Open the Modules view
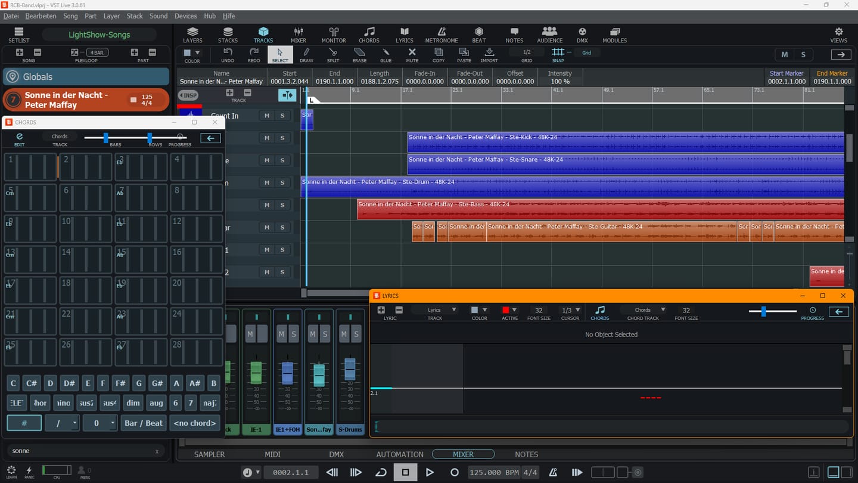The height and width of the screenshot is (483, 858). point(614,35)
